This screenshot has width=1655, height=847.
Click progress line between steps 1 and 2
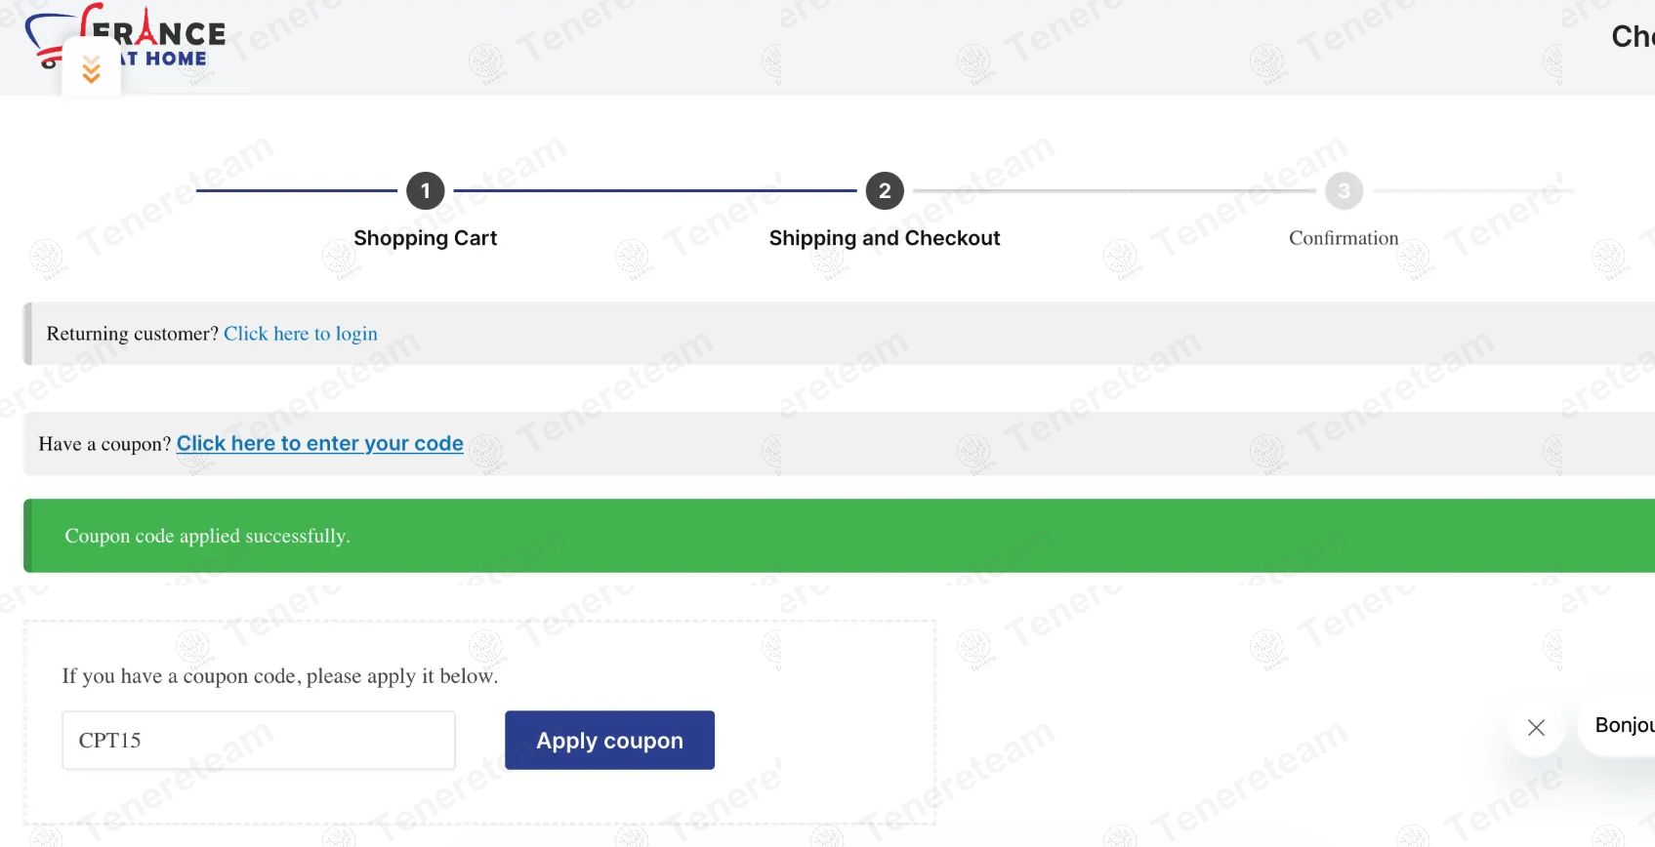(x=655, y=191)
